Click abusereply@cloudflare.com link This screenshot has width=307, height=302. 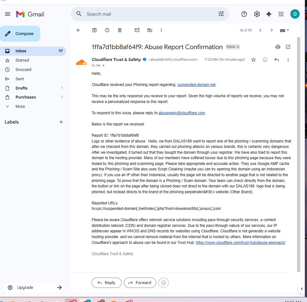click(x=182, y=113)
